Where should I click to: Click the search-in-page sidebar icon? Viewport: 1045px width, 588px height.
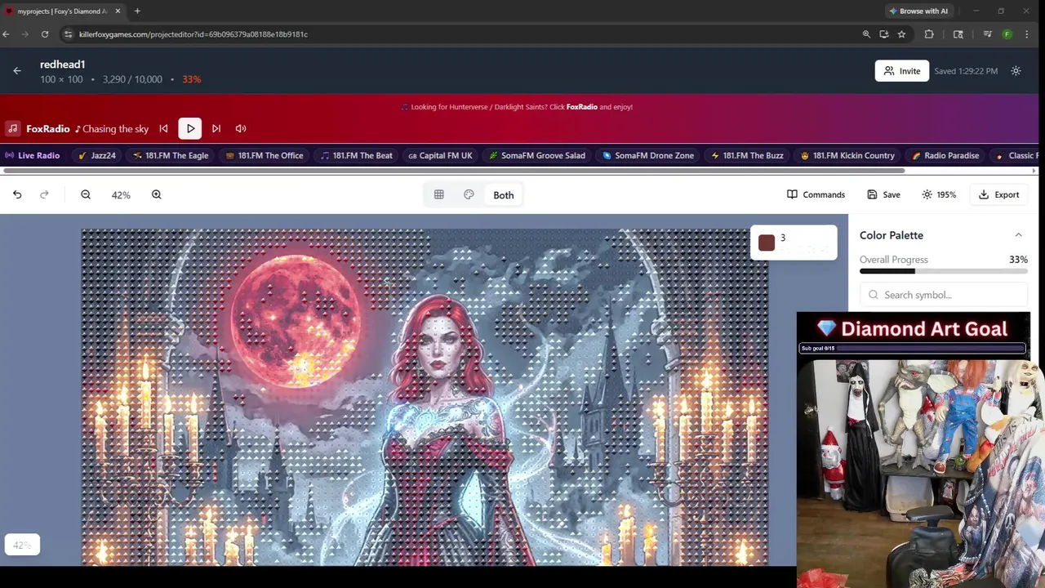pyautogui.click(x=958, y=34)
